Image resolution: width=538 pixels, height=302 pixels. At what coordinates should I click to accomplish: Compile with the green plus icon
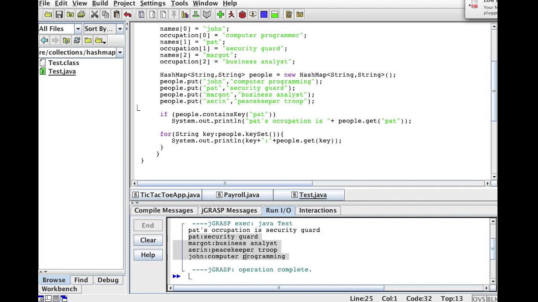point(220,14)
